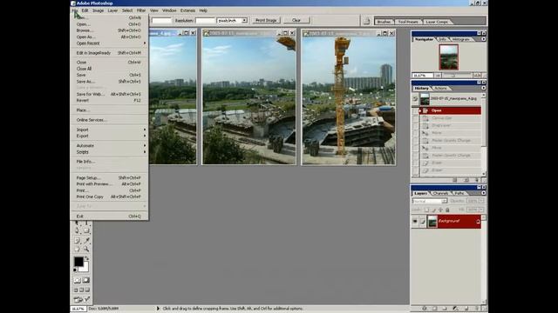
Task: Set the background color white swatch
Action: click(85, 269)
